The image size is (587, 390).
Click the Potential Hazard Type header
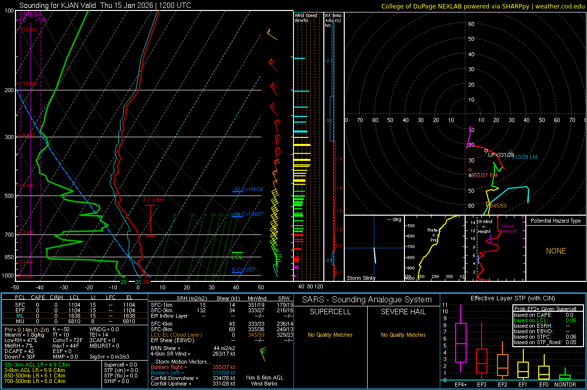pyautogui.click(x=556, y=221)
